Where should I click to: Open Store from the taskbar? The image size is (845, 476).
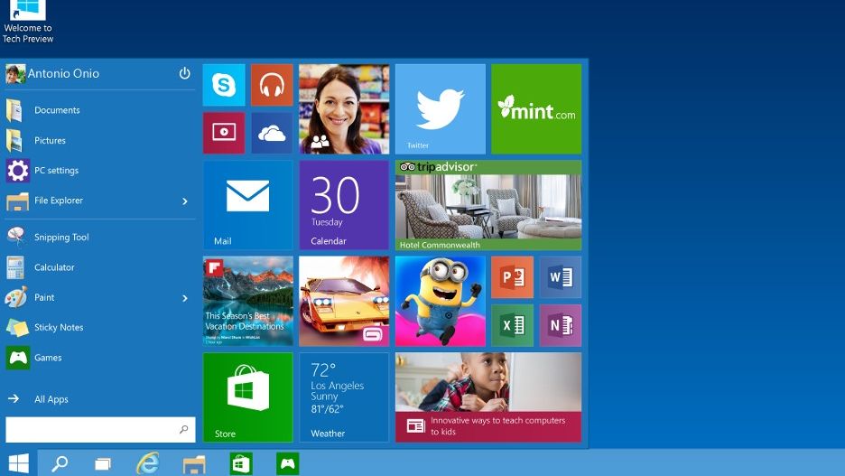point(241,463)
